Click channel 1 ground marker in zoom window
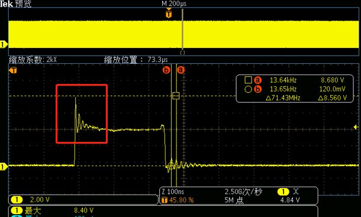 [4, 166]
